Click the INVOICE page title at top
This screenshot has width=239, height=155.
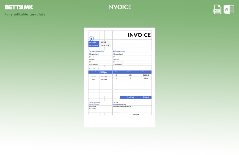(119, 7)
